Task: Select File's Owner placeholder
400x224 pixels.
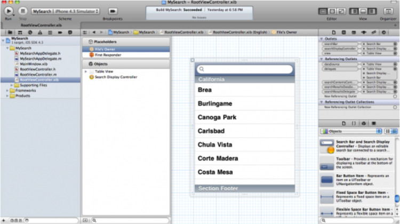Action: [x=126, y=49]
